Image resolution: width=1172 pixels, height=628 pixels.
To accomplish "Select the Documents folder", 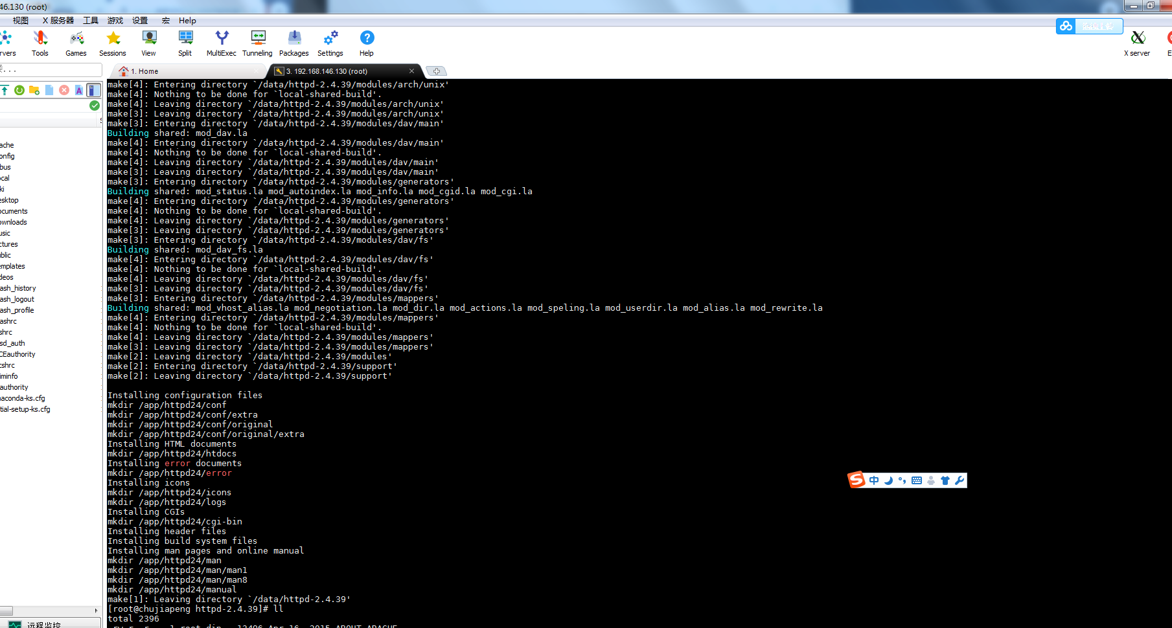I will [x=14, y=211].
